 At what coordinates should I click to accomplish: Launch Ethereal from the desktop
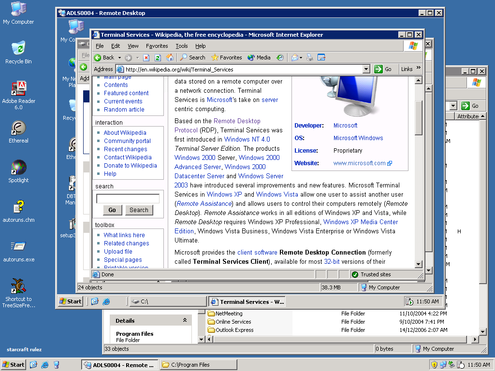tap(18, 131)
